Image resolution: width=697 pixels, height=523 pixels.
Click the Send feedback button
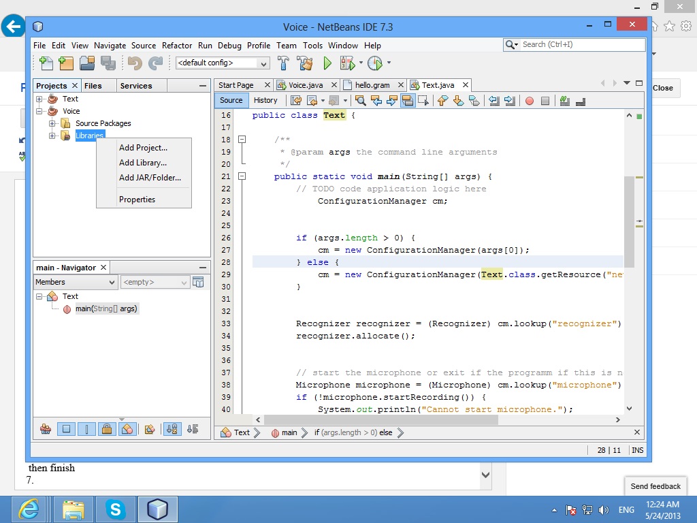655,486
